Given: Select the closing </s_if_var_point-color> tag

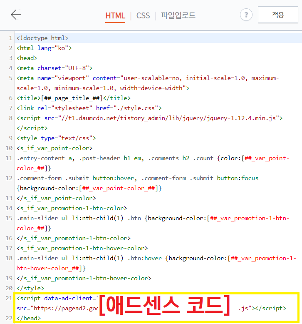Looking at the screenshot, I should pos(56,198).
